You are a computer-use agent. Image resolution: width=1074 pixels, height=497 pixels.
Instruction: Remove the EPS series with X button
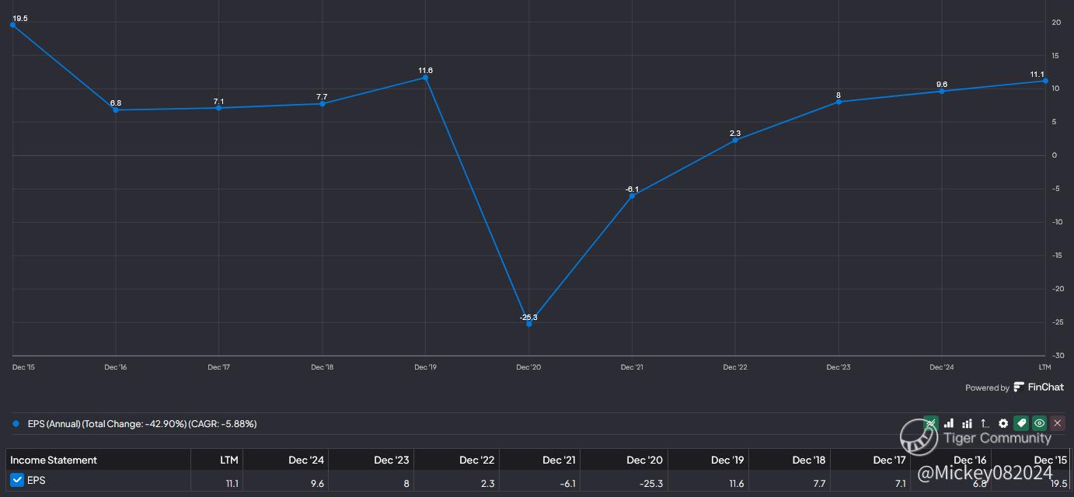click(1058, 423)
